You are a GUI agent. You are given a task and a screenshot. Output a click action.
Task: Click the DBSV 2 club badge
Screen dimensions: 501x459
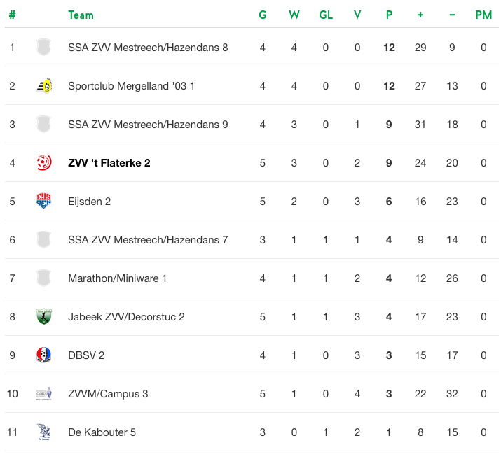[43, 355]
